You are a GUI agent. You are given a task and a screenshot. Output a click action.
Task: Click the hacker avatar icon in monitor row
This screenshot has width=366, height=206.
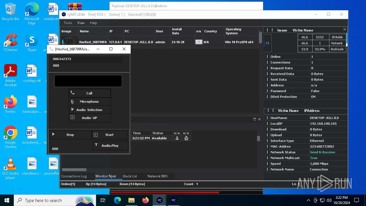[186, 138]
